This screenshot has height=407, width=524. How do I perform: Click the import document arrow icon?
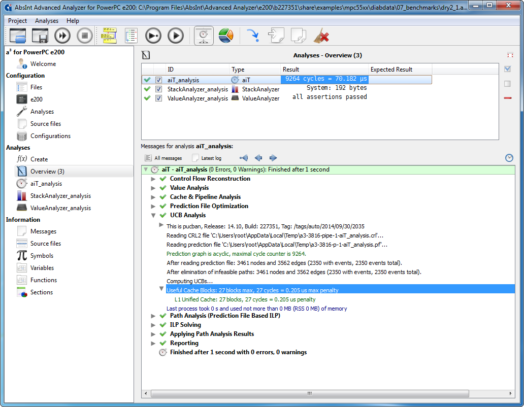click(x=276, y=36)
